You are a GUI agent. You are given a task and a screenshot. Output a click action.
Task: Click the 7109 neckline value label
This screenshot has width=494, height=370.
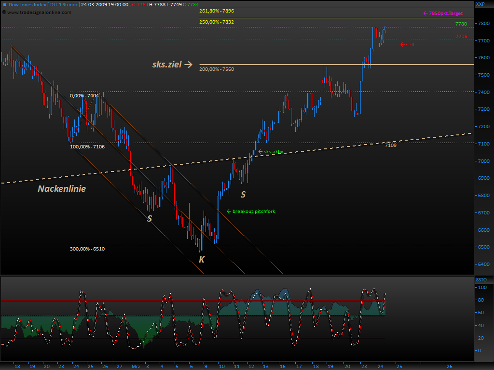391,145
